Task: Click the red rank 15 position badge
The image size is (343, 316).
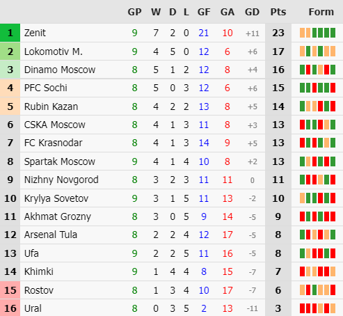Action: click(x=10, y=290)
